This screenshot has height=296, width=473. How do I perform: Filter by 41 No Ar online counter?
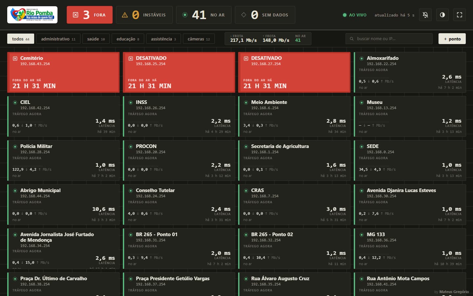(204, 15)
